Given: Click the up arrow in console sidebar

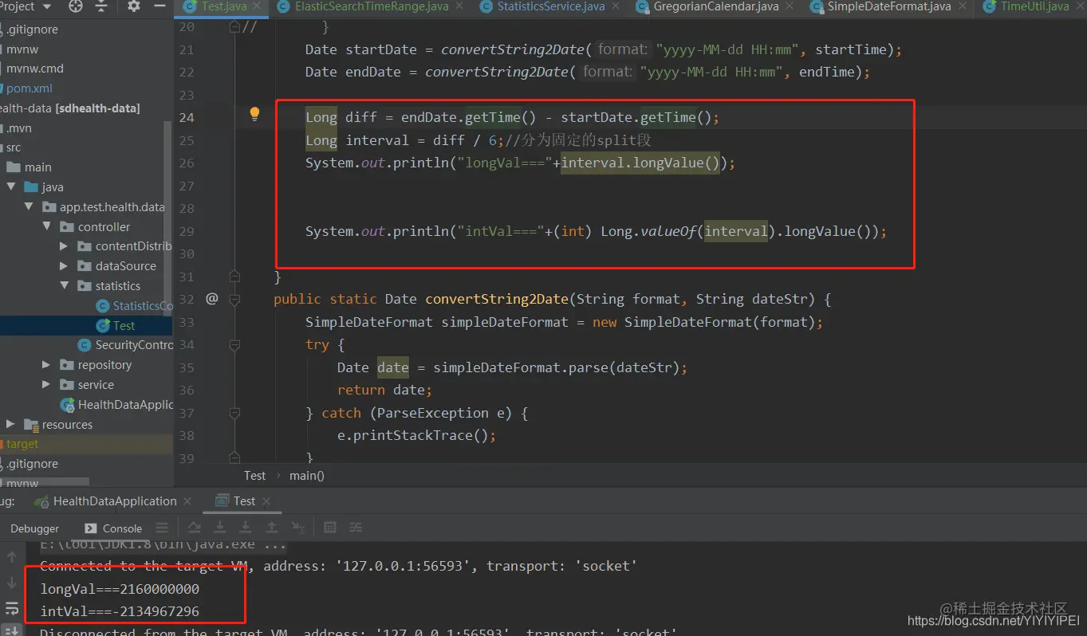Looking at the screenshot, I should pos(11,557).
